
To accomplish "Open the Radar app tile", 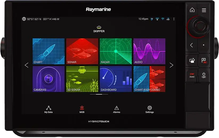I will point(116,51).
